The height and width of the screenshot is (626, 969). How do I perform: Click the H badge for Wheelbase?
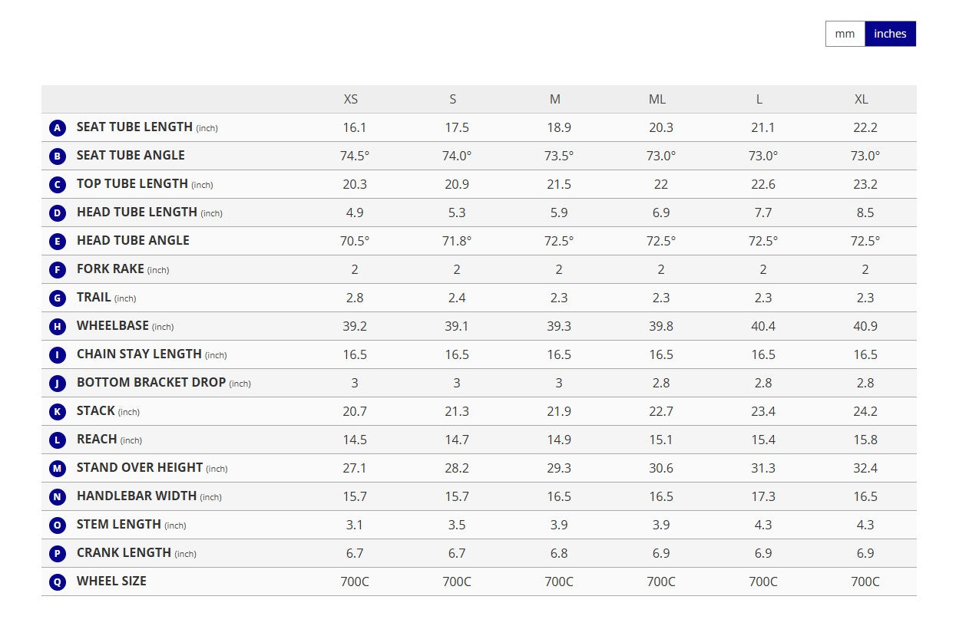(x=58, y=327)
